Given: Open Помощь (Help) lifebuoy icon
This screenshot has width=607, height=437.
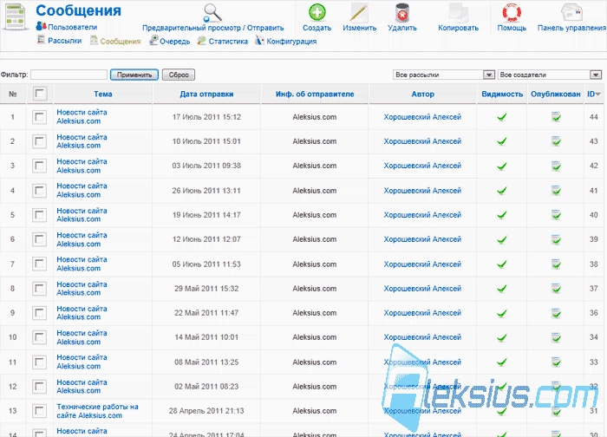Looking at the screenshot, I should tap(512, 12).
